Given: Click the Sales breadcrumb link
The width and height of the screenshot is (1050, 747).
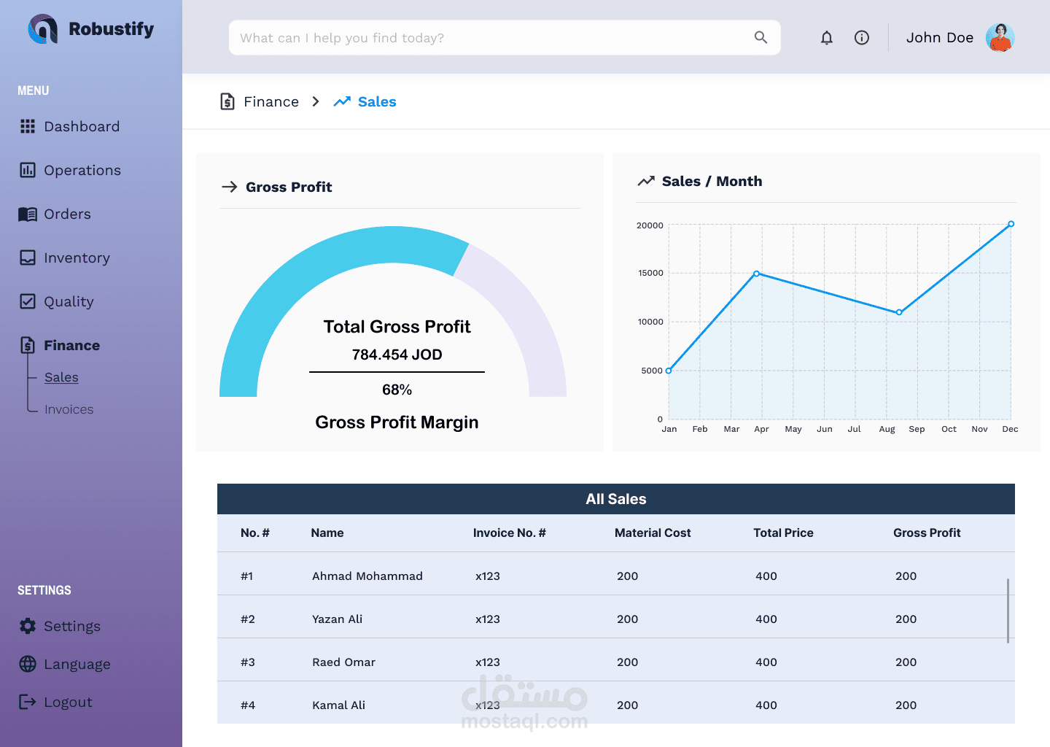Looking at the screenshot, I should point(377,101).
